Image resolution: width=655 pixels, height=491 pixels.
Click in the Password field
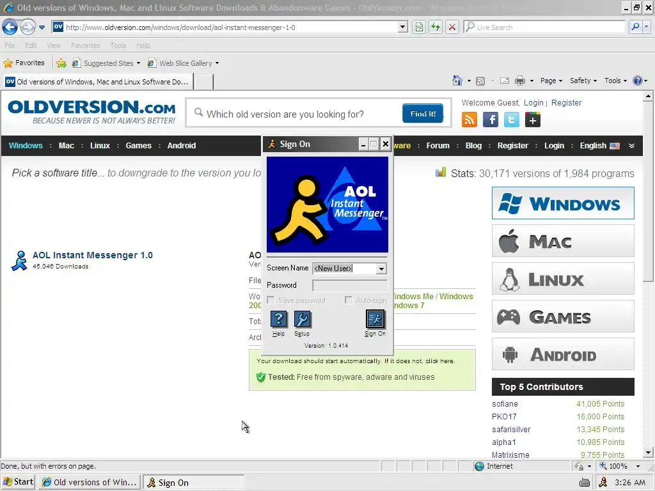click(350, 286)
